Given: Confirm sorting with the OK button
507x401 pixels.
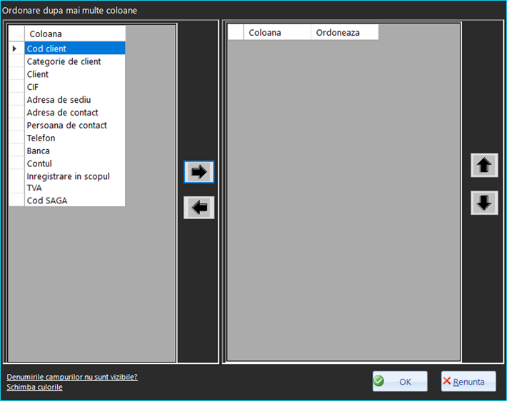Looking at the screenshot, I should pyautogui.click(x=400, y=382).
